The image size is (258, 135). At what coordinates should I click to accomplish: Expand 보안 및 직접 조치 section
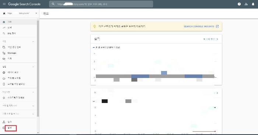(18, 106)
